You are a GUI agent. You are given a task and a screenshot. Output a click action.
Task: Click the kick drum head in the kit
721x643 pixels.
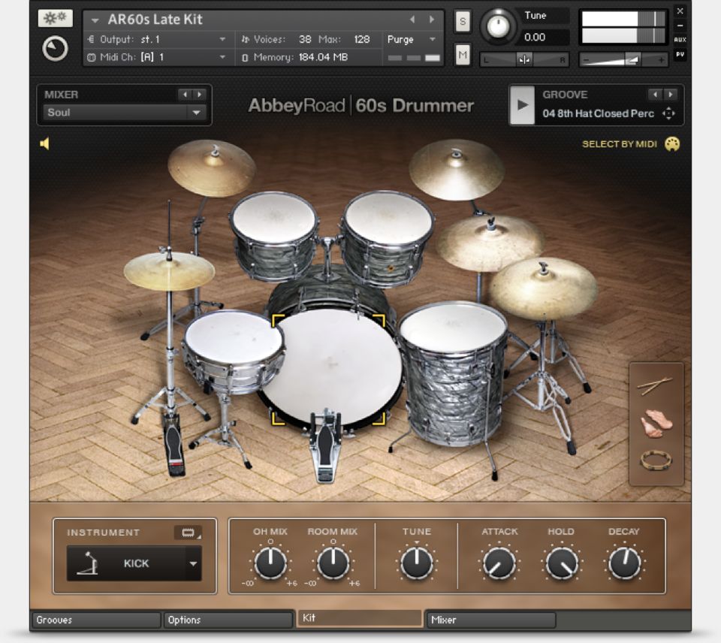(x=331, y=361)
